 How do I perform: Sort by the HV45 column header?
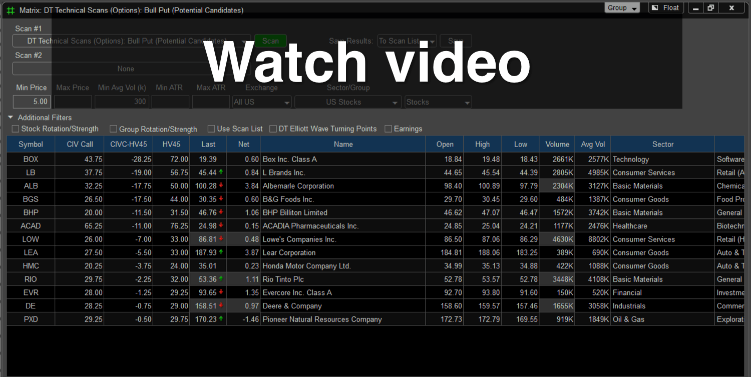coord(171,144)
